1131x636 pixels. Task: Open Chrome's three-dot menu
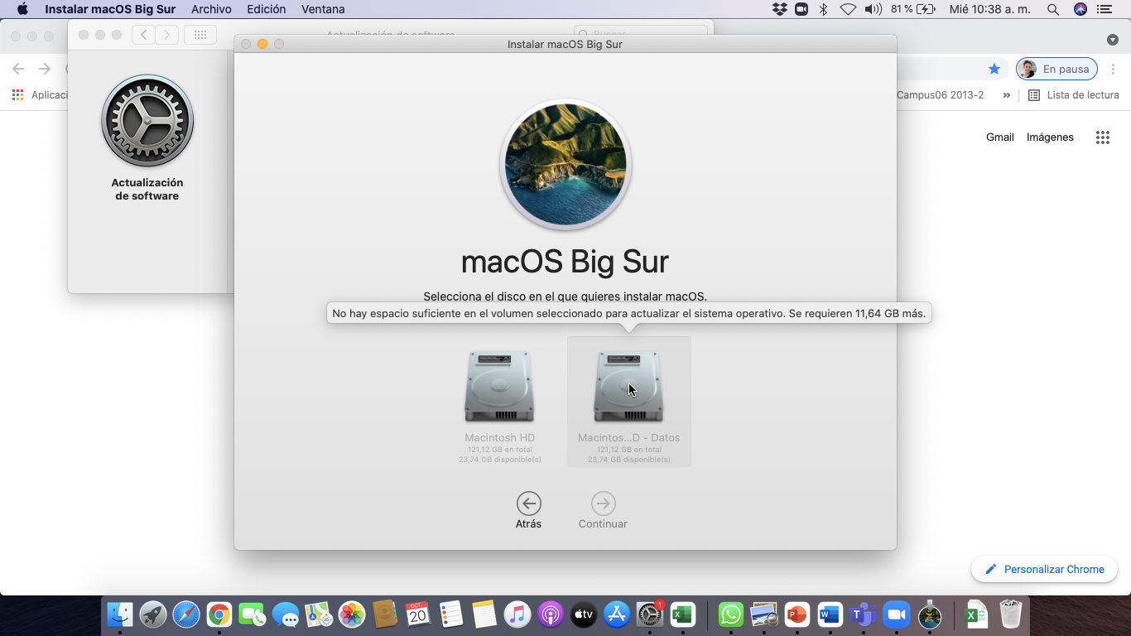click(x=1114, y=69)
